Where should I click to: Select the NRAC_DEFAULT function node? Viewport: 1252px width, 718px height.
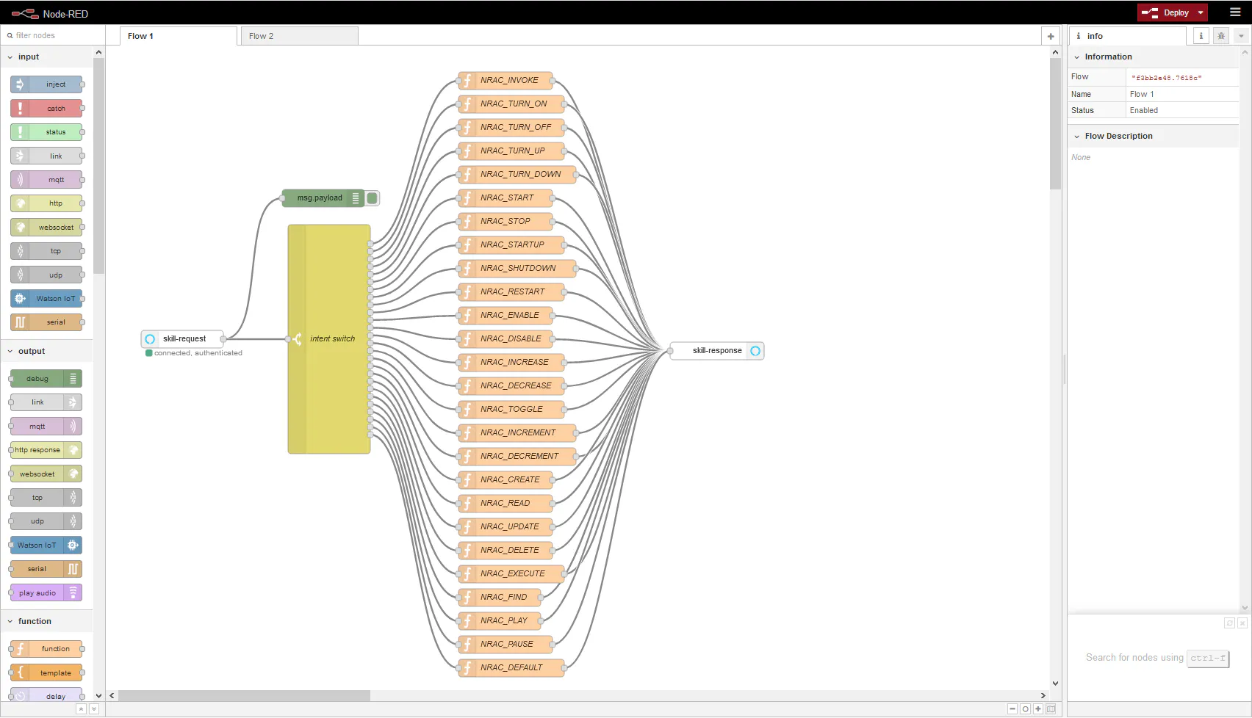click(x=511, y=668)
